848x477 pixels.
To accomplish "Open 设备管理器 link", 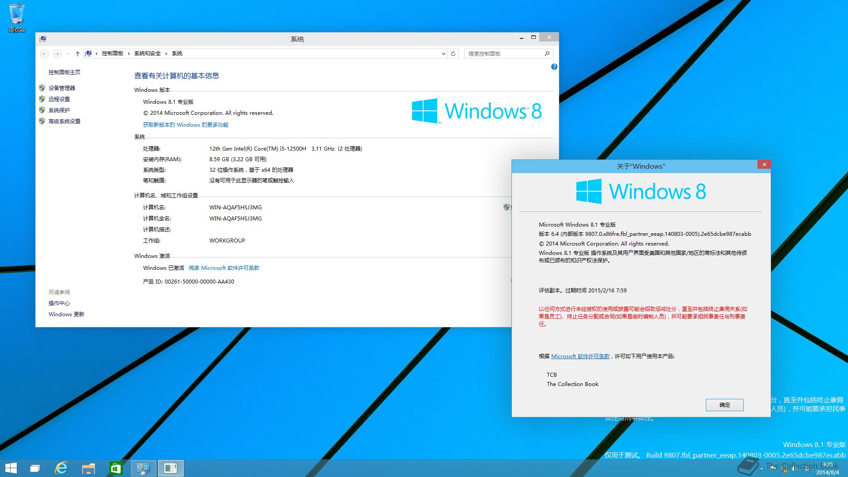I will (62, 88).
